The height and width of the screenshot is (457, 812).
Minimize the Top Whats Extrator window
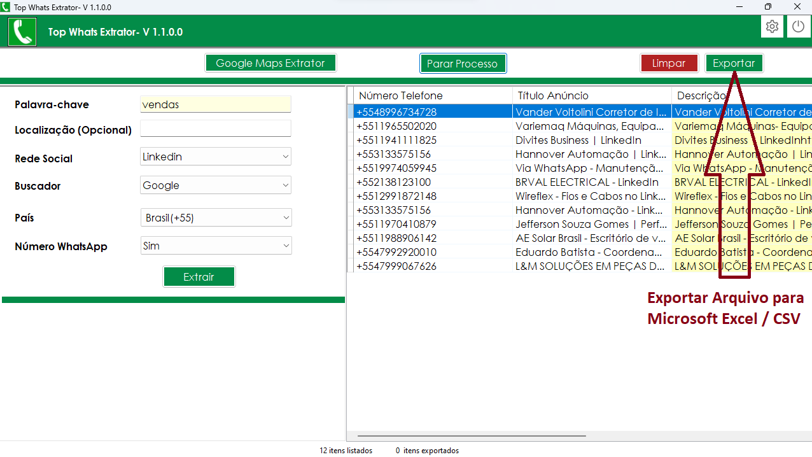coord(739,6)
